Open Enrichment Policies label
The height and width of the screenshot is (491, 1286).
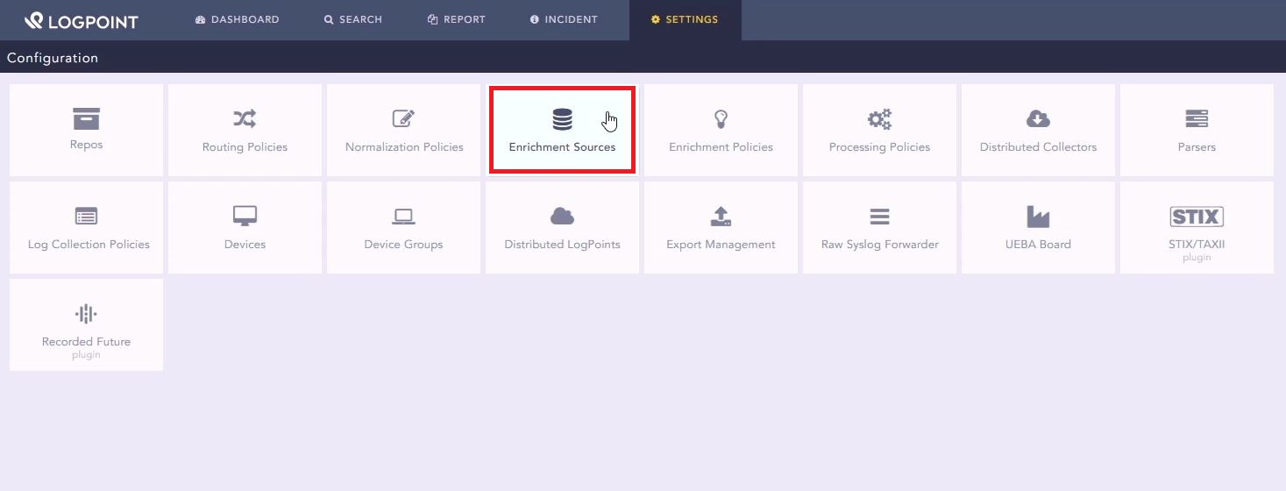(721, 147)
